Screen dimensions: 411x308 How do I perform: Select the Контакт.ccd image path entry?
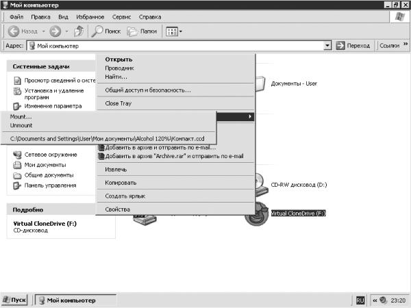click(108, 139)
